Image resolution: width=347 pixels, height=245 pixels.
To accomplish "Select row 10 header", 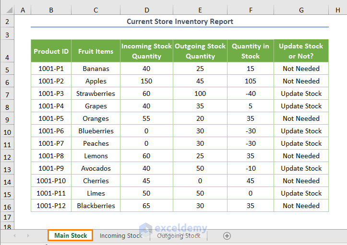I will pyautogui.click(x=7, y=131).
